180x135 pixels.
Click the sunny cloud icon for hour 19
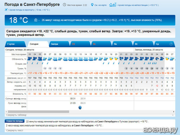point(111,59)
